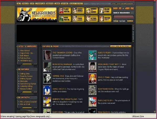The height and width of the screenshot is (119, 157).
Task: Open Genres and Series section
Action: 92,11
